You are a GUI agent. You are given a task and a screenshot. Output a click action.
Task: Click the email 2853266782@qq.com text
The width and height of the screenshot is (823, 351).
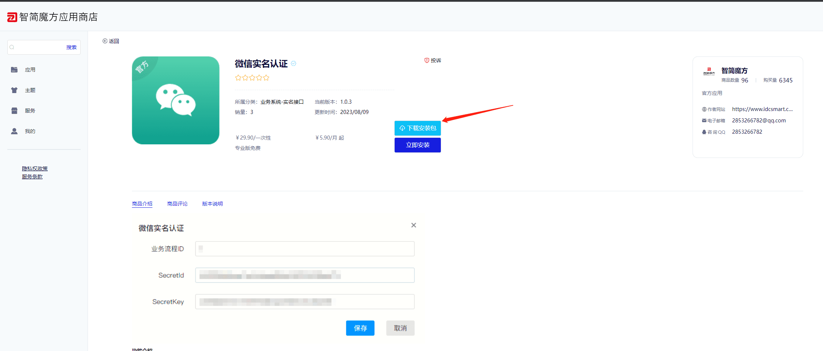click(759, 121)
